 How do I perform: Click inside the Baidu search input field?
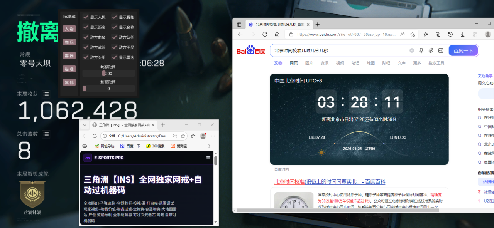[x=347, y=50]
